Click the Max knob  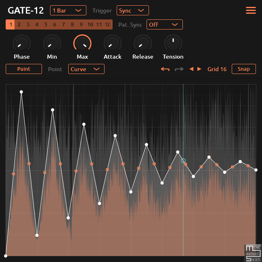click(x=82, y=43)
